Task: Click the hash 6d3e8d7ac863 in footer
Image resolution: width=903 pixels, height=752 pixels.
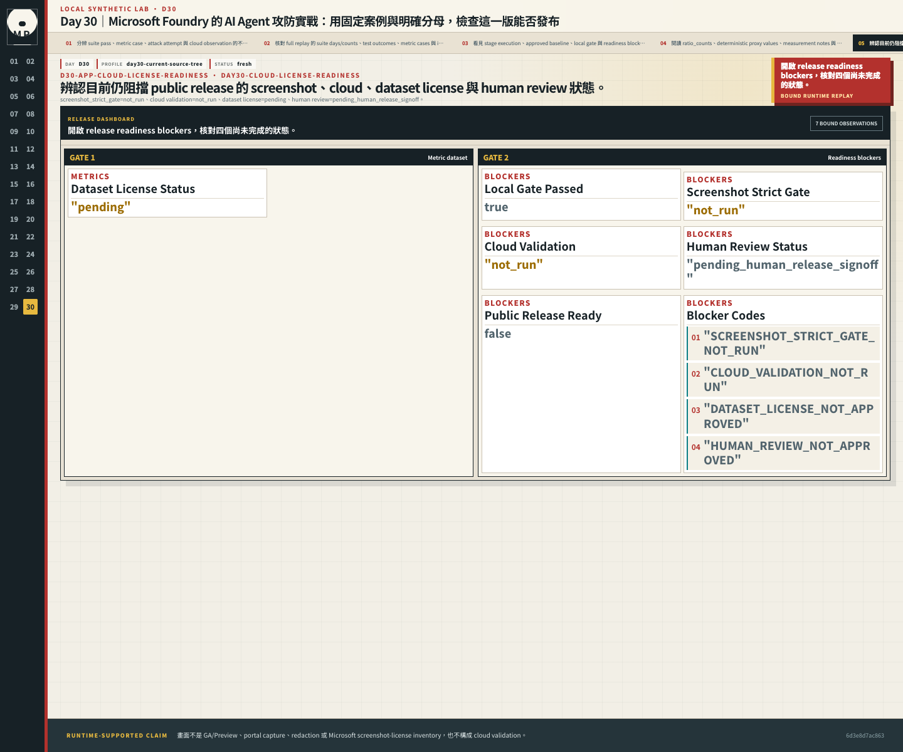Action: click(865, 736)
